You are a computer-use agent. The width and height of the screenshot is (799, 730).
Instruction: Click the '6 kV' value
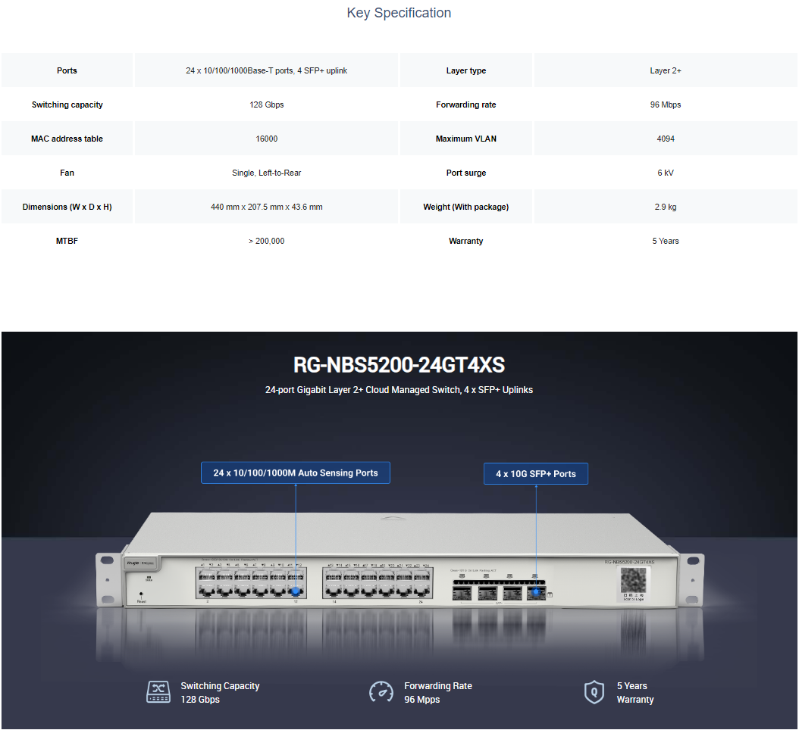pyautogui.click(x=666, y=173)
